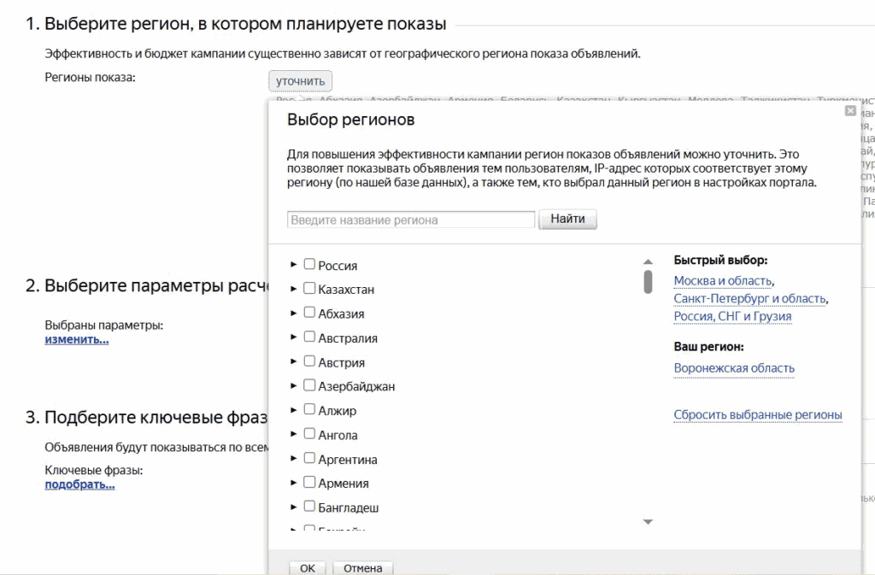Select Москва и область quick link
Screen dimensions: 875x575
[x=723, y=280]
